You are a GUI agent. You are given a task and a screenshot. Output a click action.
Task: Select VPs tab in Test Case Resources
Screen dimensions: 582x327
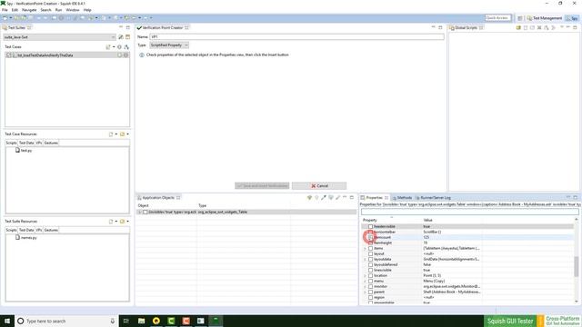click(x=39, y=143)
